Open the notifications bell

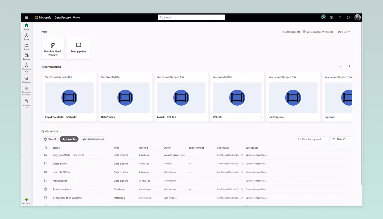tap(322, 17)
